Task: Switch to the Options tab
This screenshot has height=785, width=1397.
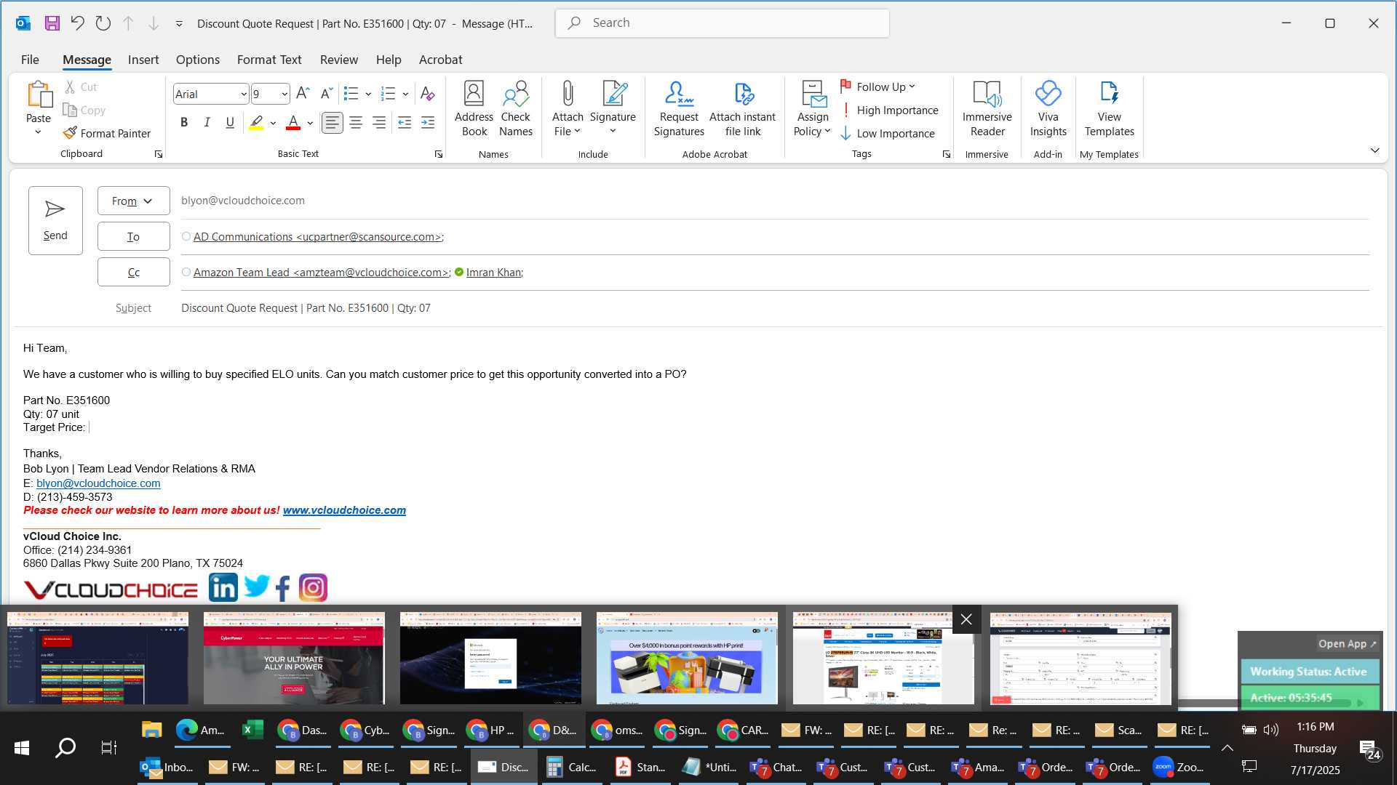Action: tap(198, 60)
